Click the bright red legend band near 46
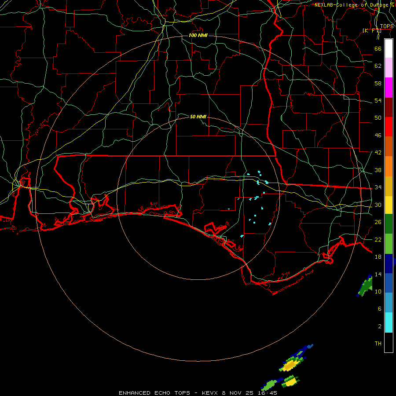 [x=389, y=127]
